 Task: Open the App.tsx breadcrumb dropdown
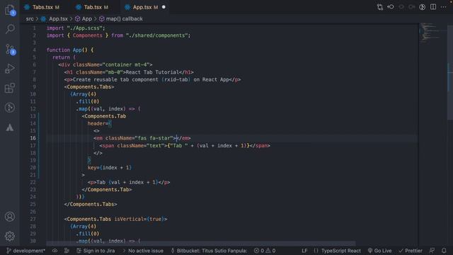(55, 19)
